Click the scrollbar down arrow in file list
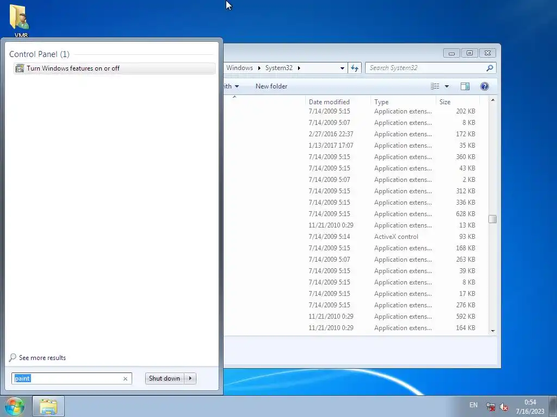 point(493,331)
